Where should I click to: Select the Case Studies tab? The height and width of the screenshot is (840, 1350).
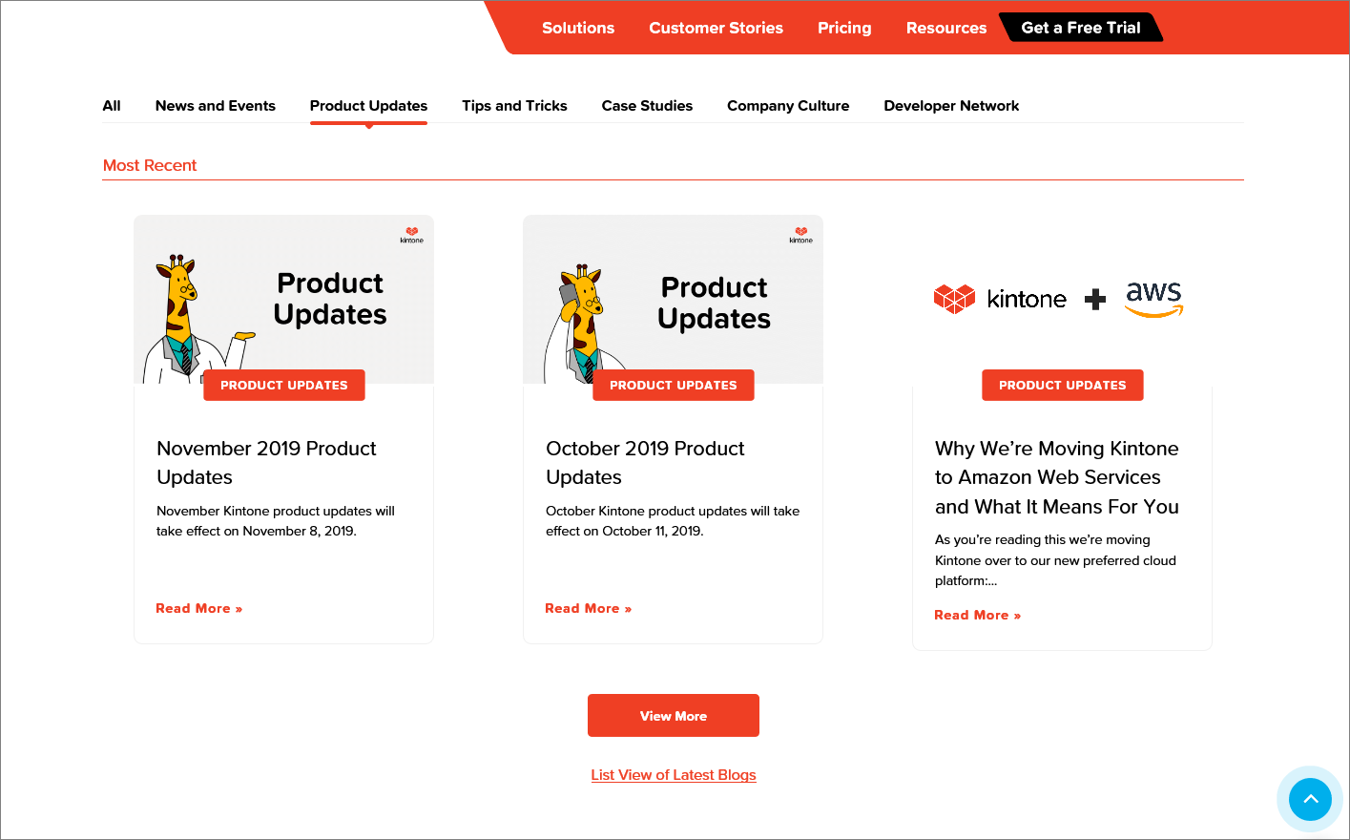(647, 106)
